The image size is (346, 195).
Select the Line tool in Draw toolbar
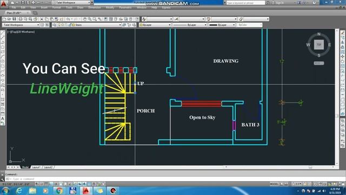pyautogui.click(x=3, y=33)
